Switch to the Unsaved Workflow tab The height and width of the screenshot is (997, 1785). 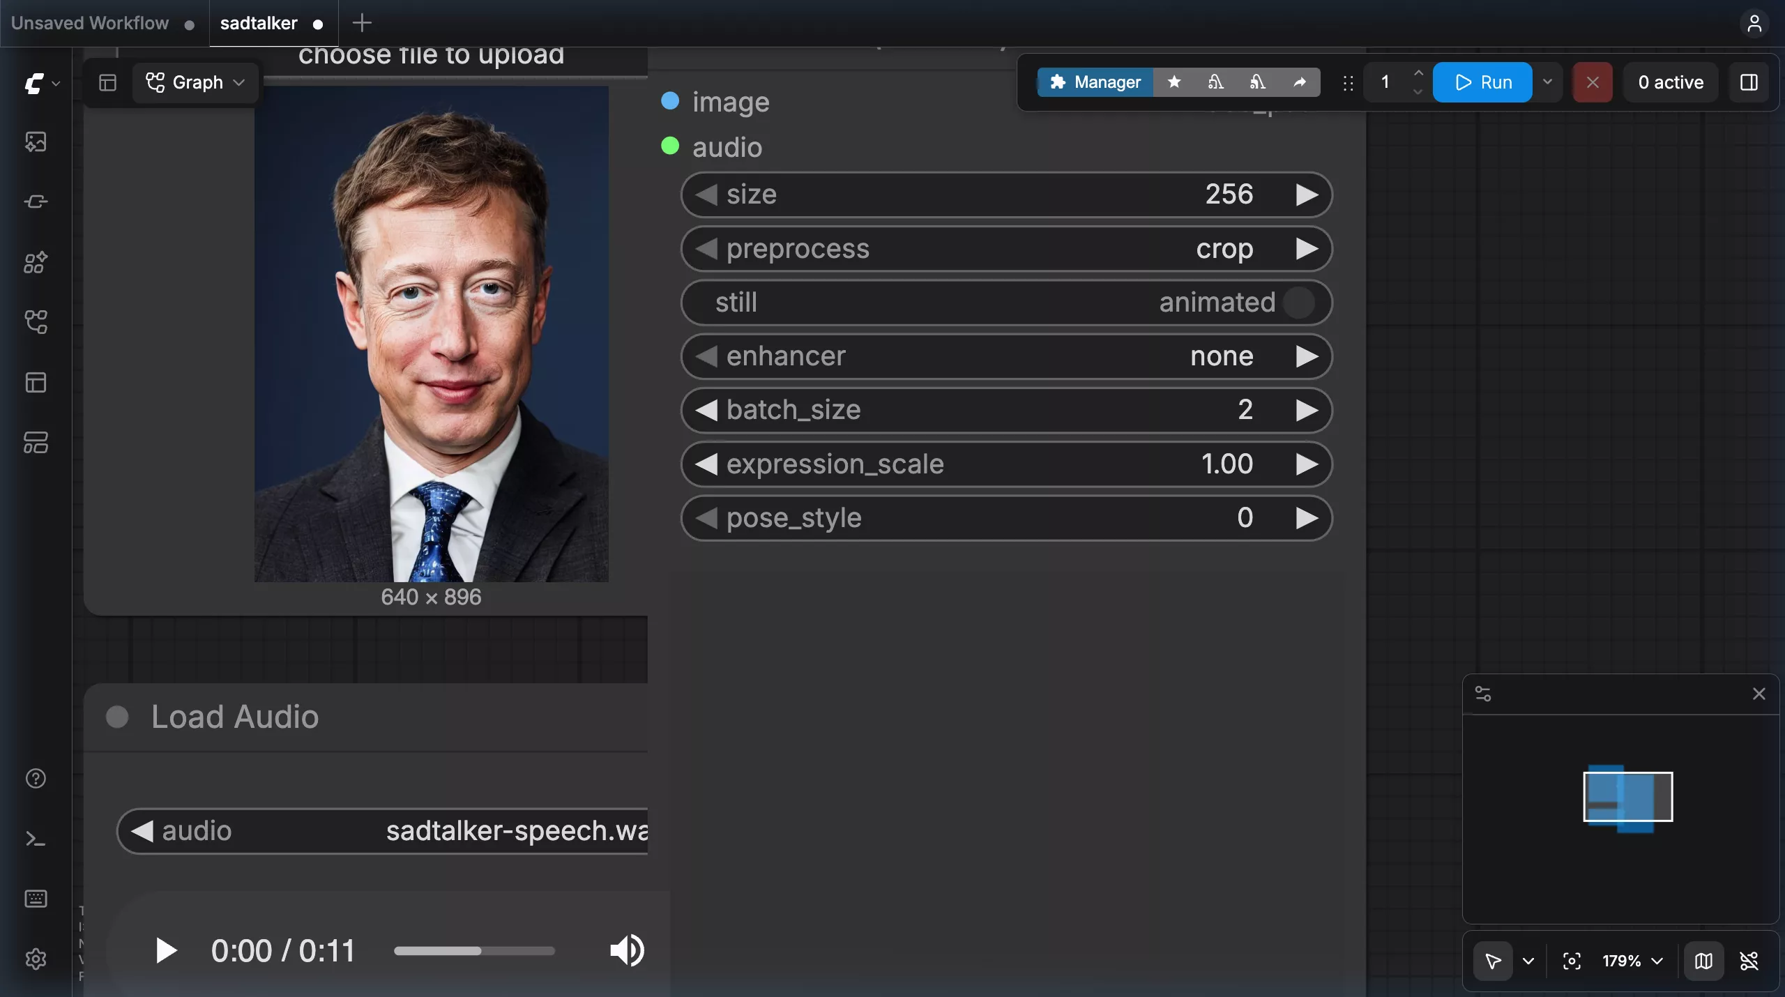point(103,23)
